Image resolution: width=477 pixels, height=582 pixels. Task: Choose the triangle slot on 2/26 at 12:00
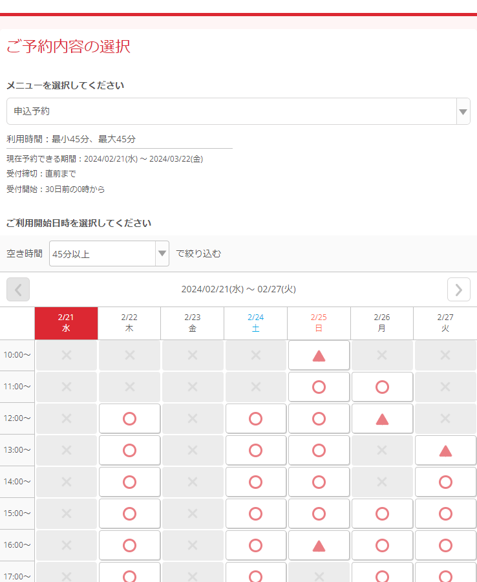382,418
